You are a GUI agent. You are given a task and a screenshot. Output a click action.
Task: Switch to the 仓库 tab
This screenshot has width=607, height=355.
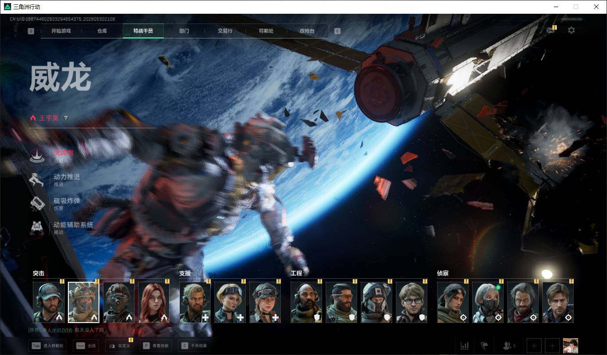102,31
